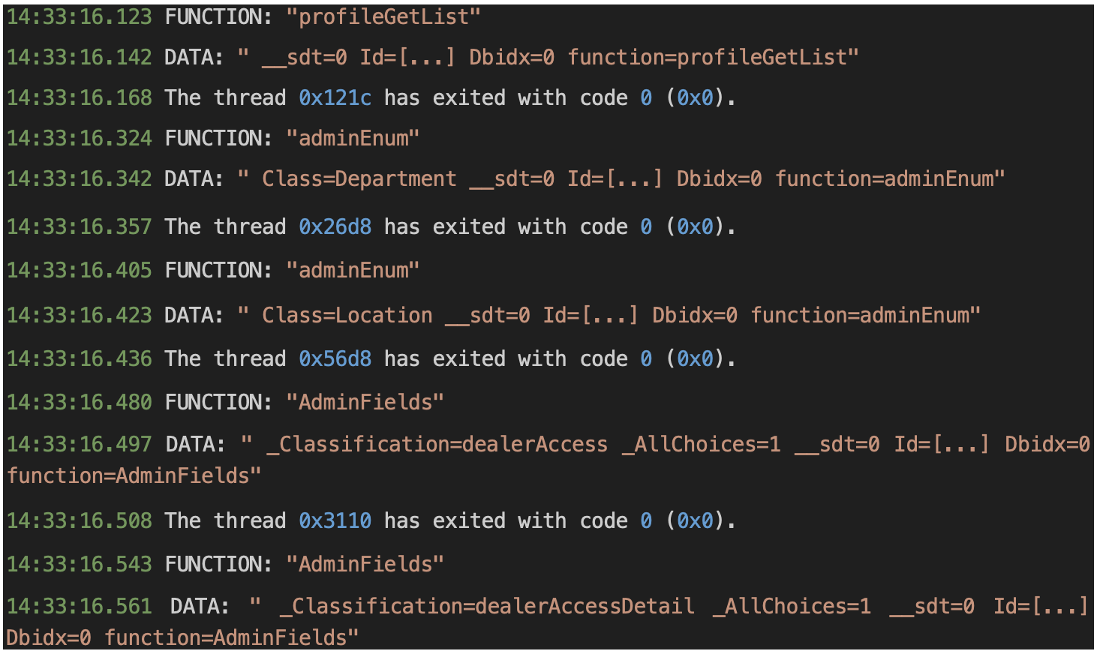The width and height of the screenshot is (1100, 651).
Task: Click the thread address 0x56d8
Action: 335,358
